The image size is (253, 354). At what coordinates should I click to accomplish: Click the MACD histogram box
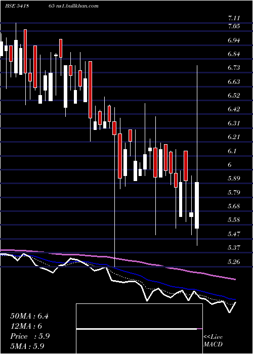tap(139, 329)
